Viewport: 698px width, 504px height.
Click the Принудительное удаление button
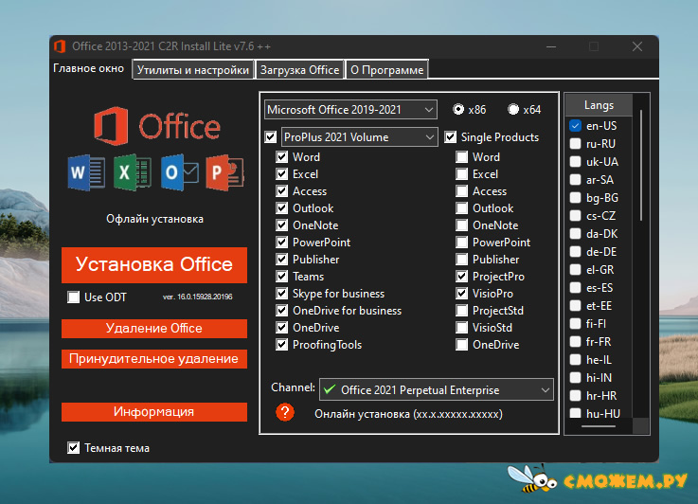tap(154, 359)
